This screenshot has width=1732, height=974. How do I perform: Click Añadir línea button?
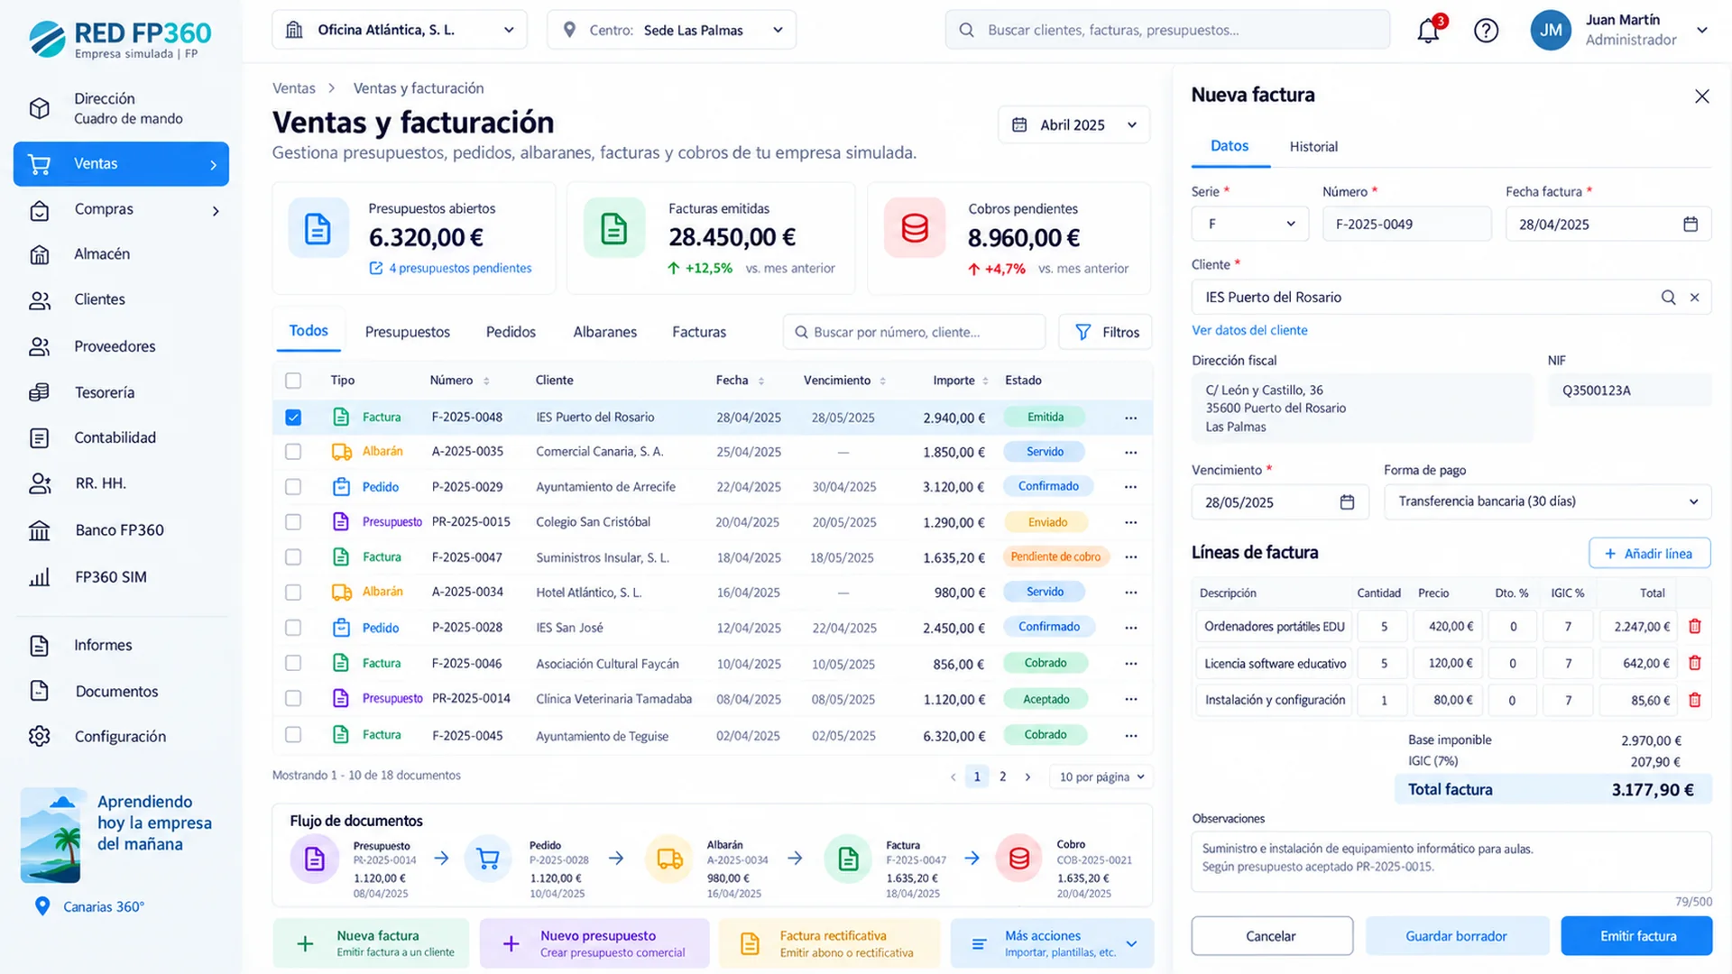(x=1649, y=554)
